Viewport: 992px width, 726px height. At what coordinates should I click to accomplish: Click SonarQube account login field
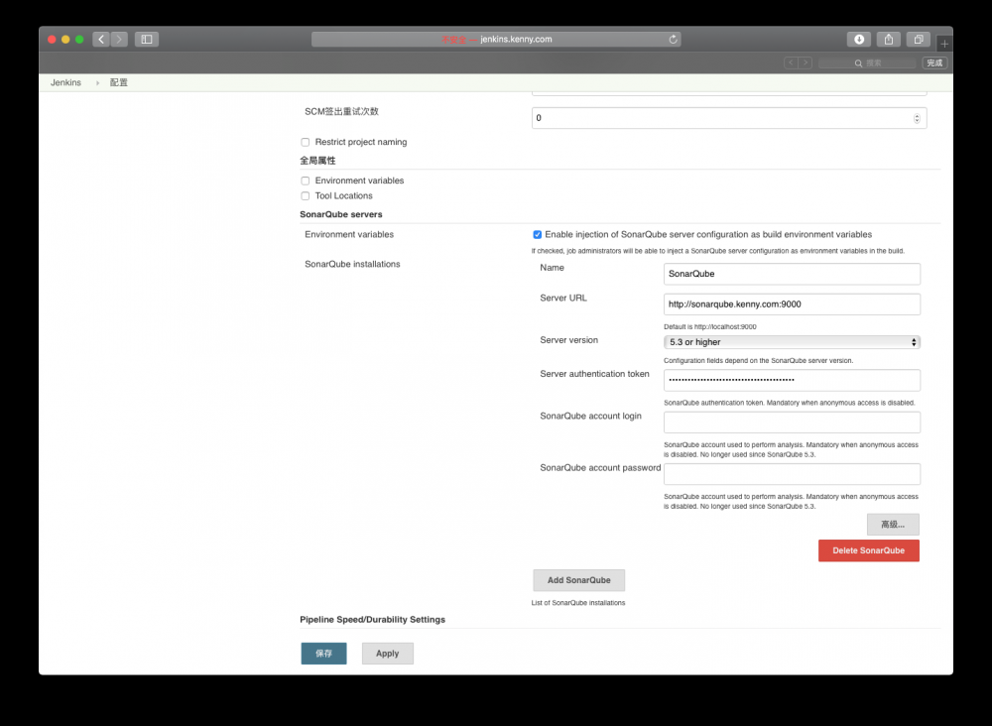(792, 423)
